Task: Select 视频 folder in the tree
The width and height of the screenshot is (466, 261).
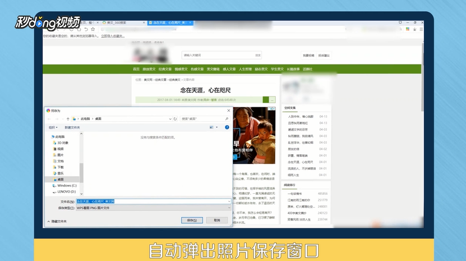Action: click(61, 149)
